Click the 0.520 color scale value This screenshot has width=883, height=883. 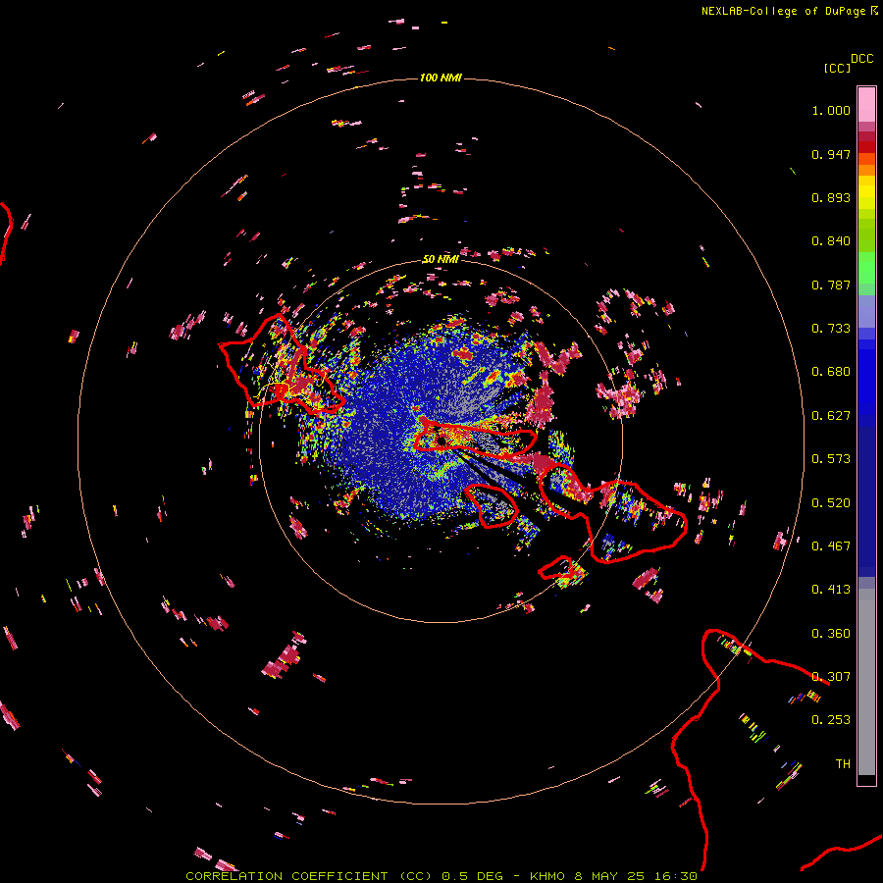tap(831, 503)
